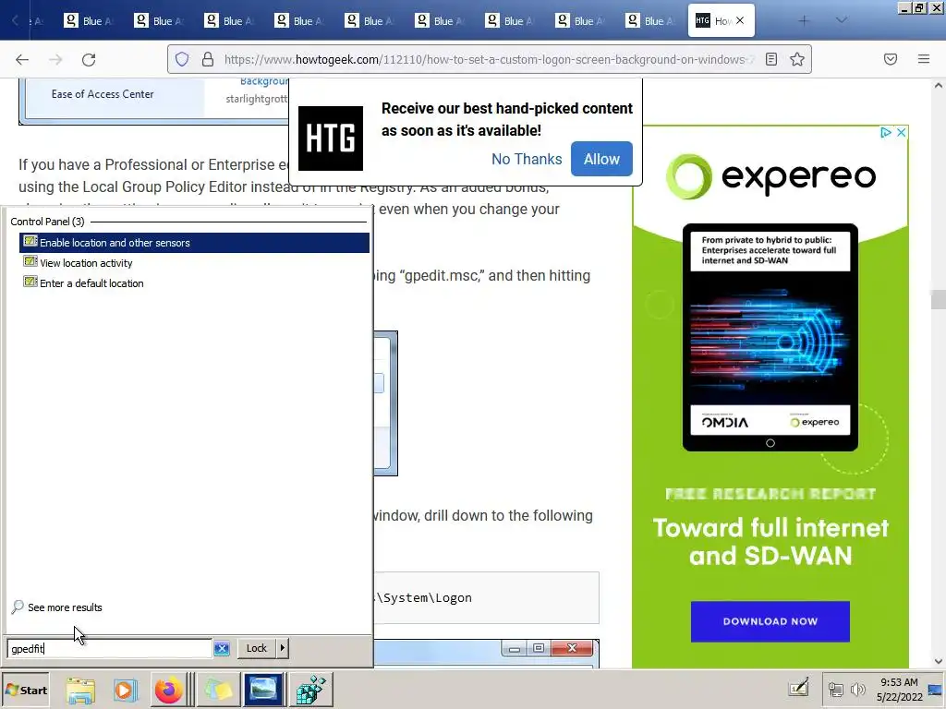Click the \System\Logon path code block

click(486, 597)
